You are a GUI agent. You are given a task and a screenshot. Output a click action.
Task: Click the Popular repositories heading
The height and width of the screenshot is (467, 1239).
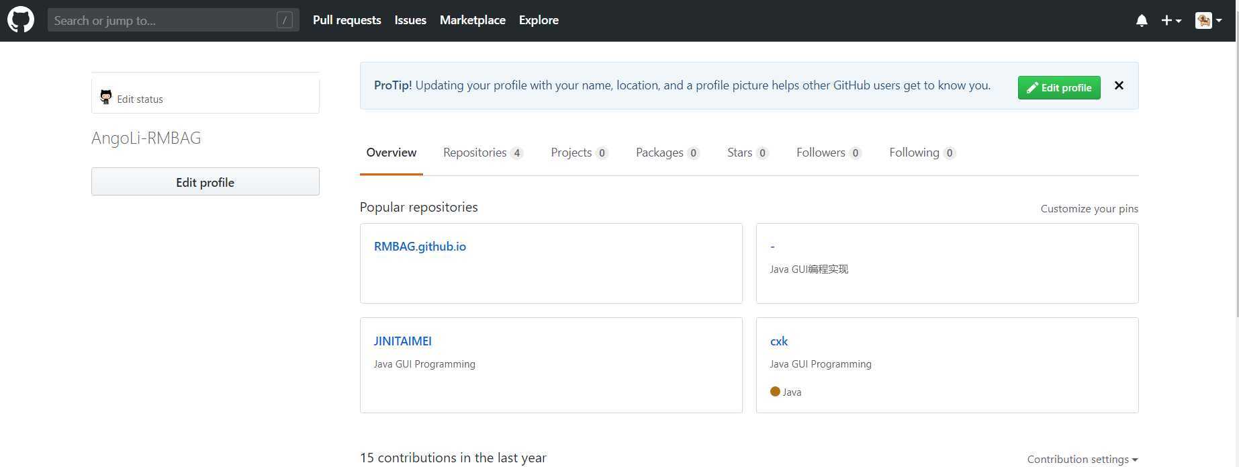point(419,207)
